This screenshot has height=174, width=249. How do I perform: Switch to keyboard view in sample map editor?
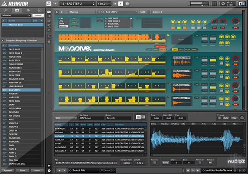tap(143, 117)
